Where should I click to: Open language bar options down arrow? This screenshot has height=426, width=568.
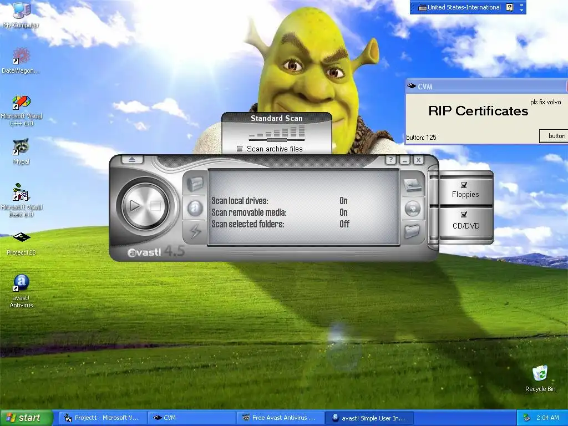(521, 10)
